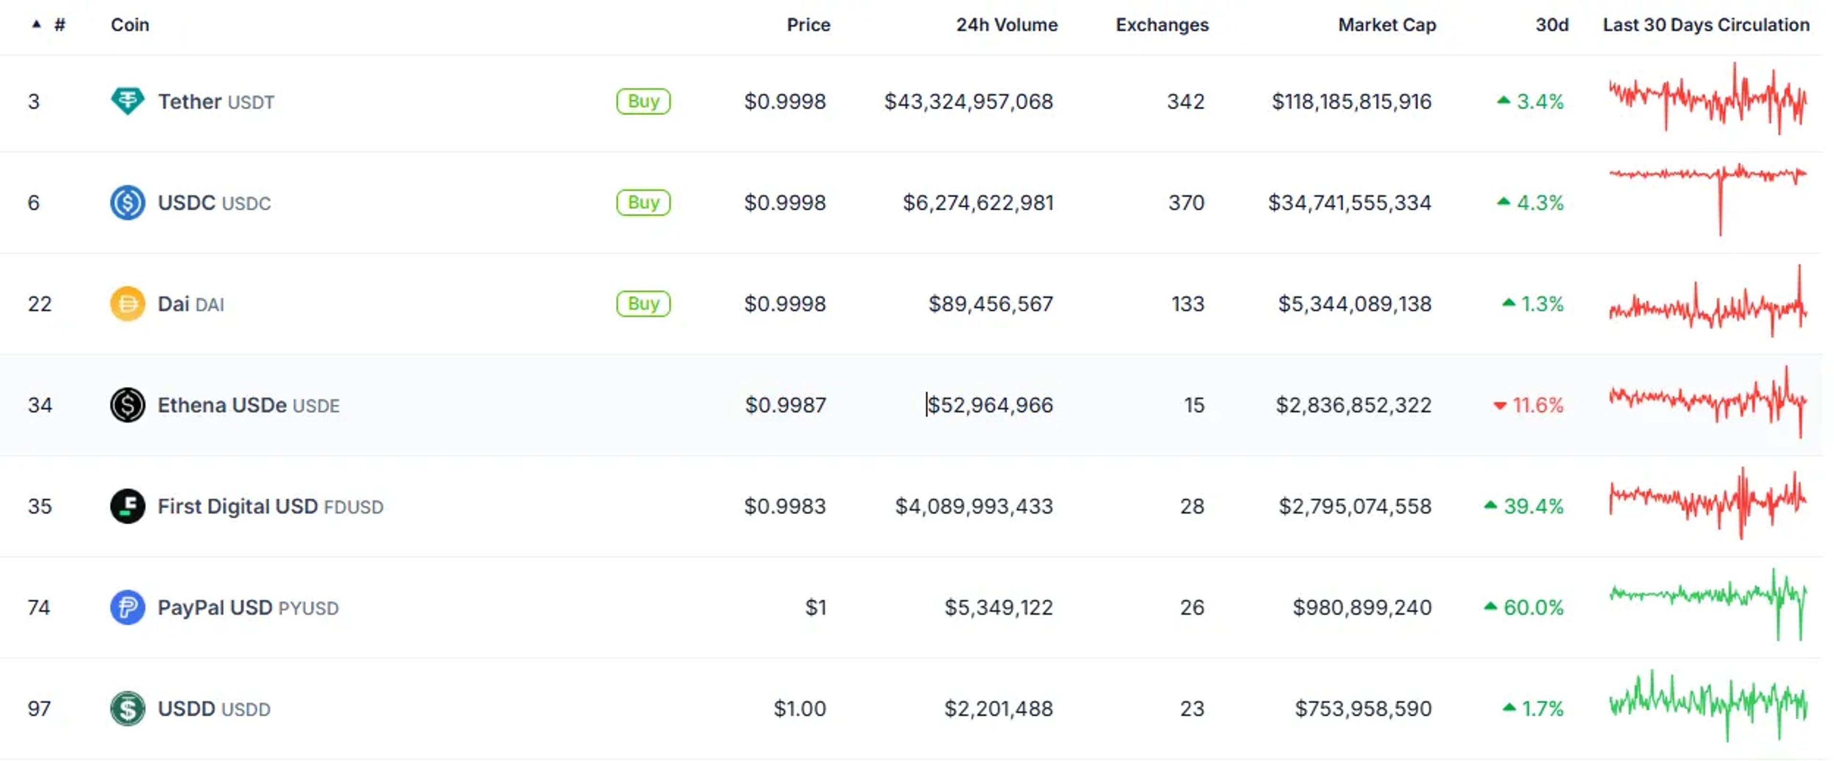Click the First Digital USD logo icon
The height and width of the screenshot is (761, 1834).
coord(128,506)
